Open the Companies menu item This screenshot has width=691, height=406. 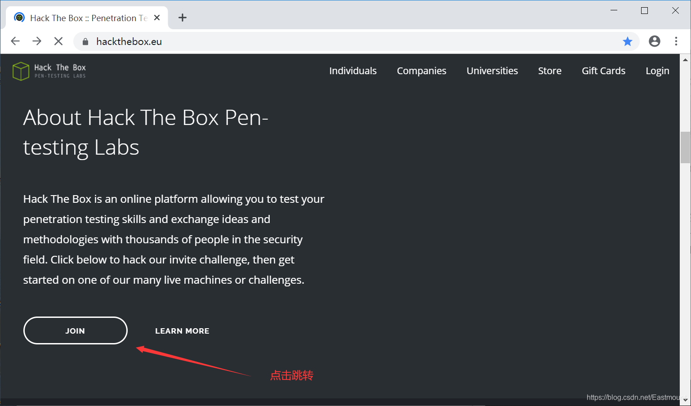422,71
